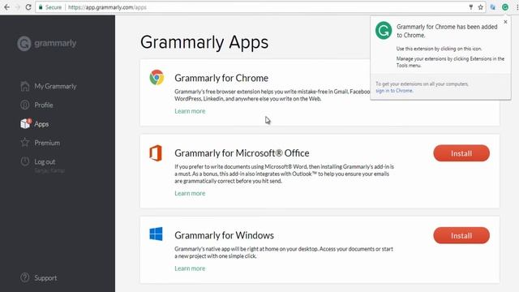The image size is (519, 292).
Task: Bookmark page with the star icon
Action: click(480, 7)
